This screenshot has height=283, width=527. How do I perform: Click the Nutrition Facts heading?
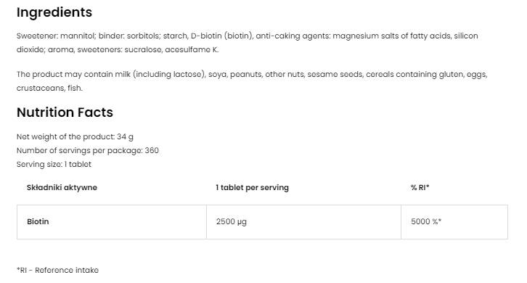pyautogui.click(x=65, y=112)
